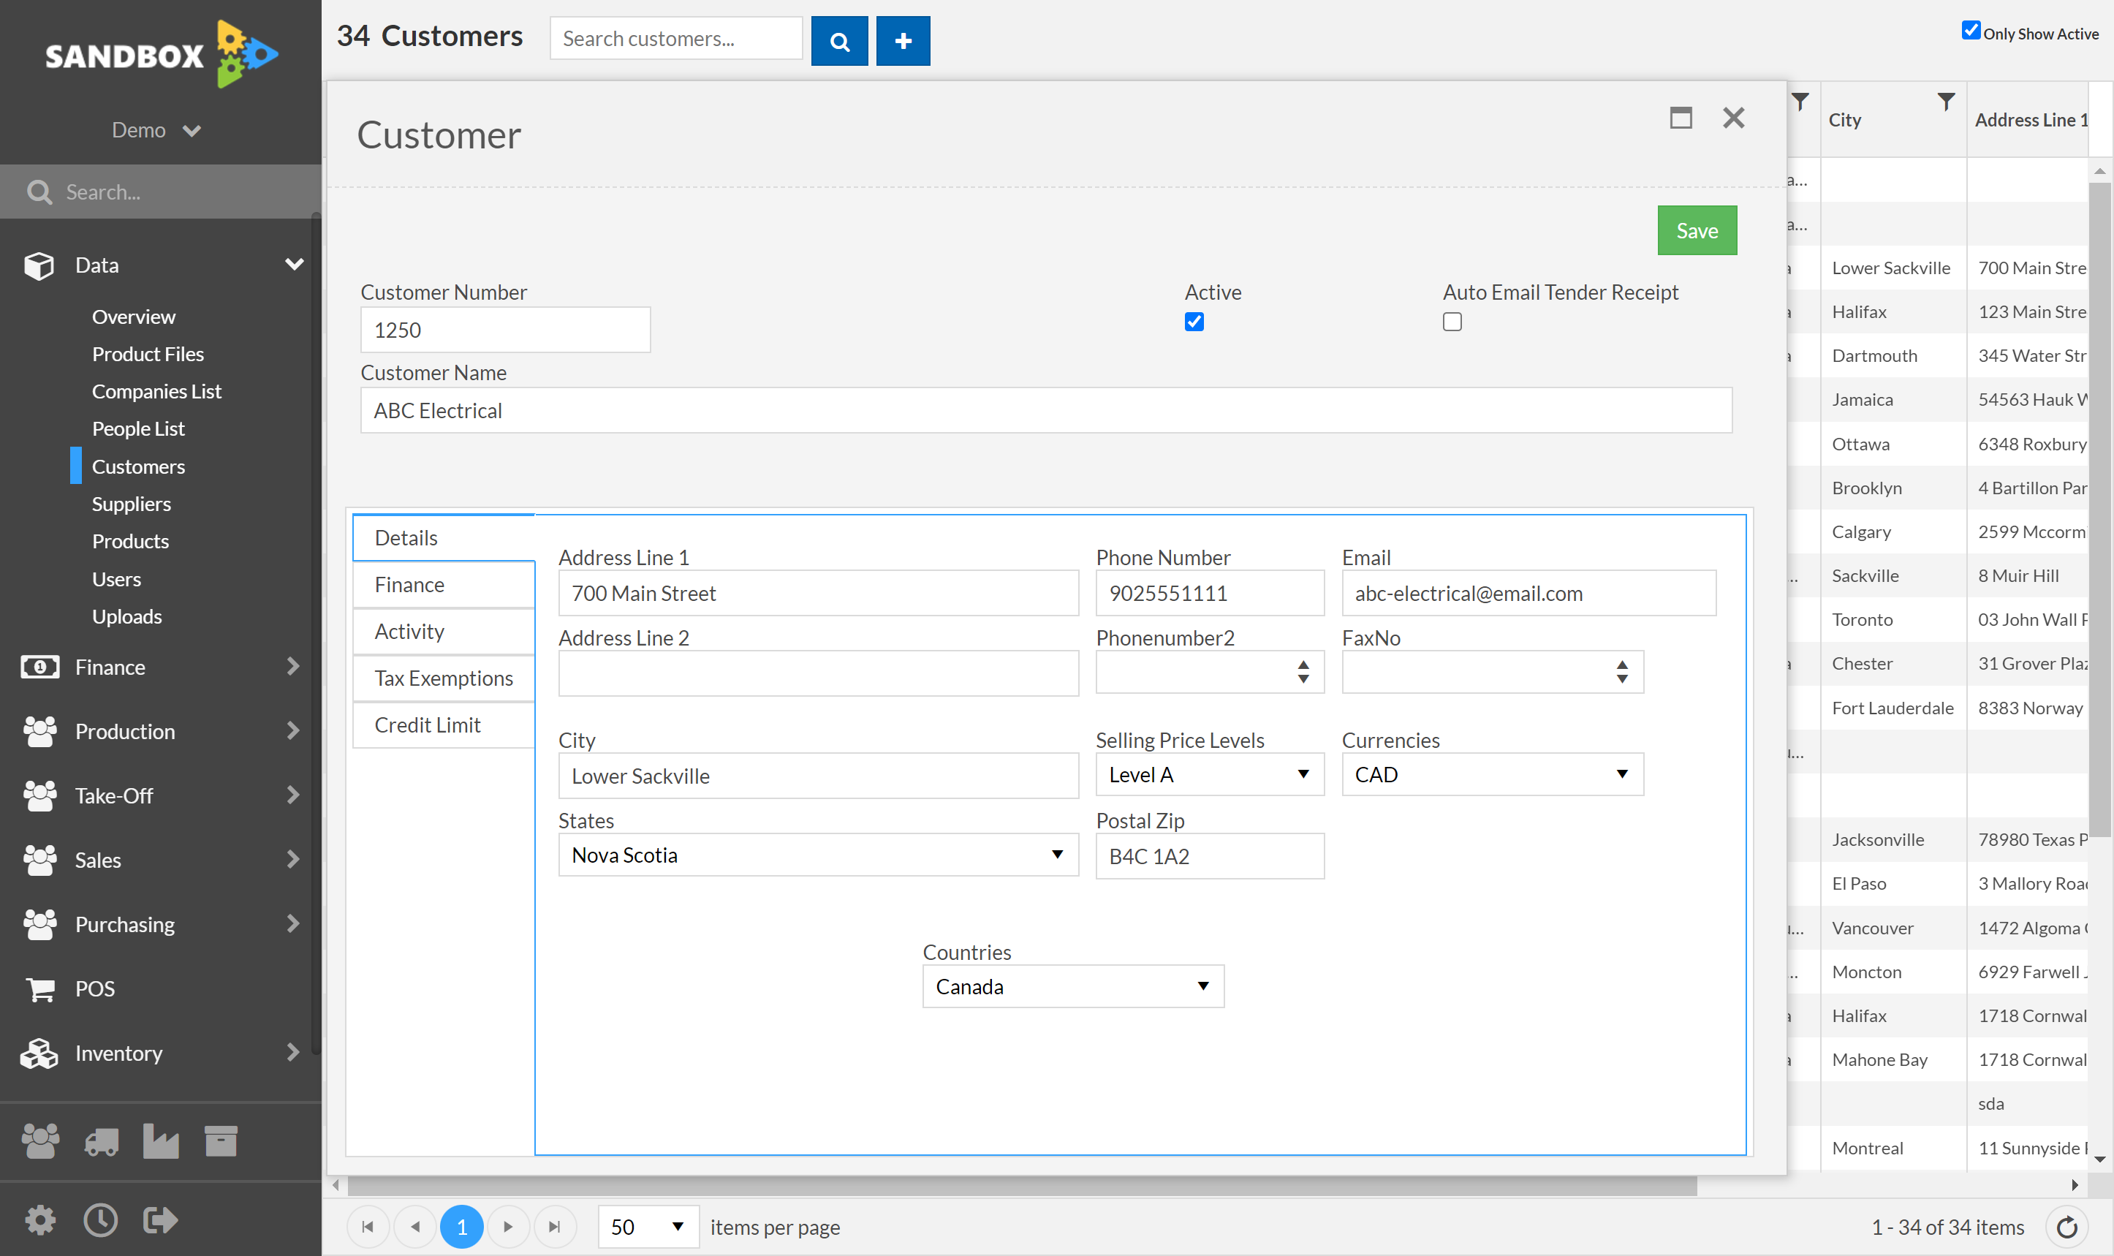The image size is (2114, 1256).
Task: Open Suppliers in sidebar menu
Action: click(131, 504)
